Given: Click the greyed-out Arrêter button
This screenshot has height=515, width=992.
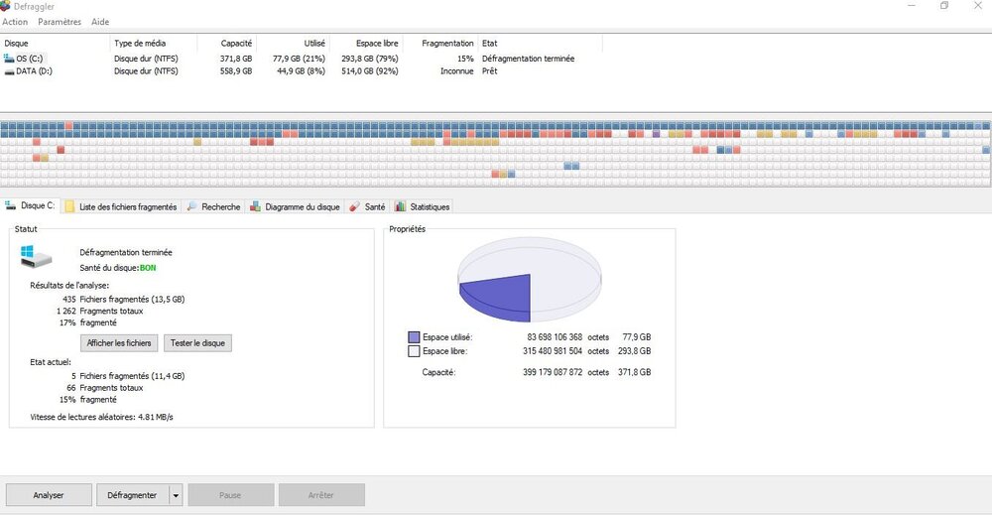Looking at the screenshot, I should (321, 495).
